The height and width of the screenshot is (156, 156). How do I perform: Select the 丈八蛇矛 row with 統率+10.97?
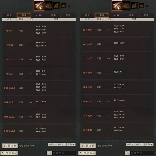point(117,44)
